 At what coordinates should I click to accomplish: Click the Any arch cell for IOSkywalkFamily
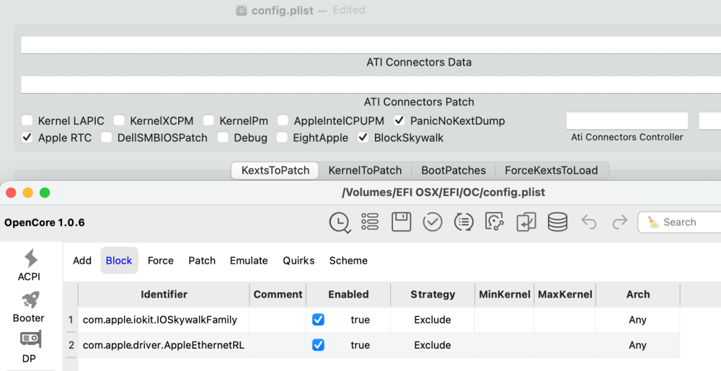point(638,320)
